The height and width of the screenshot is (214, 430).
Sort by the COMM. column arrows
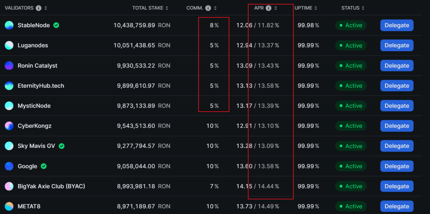215,8
